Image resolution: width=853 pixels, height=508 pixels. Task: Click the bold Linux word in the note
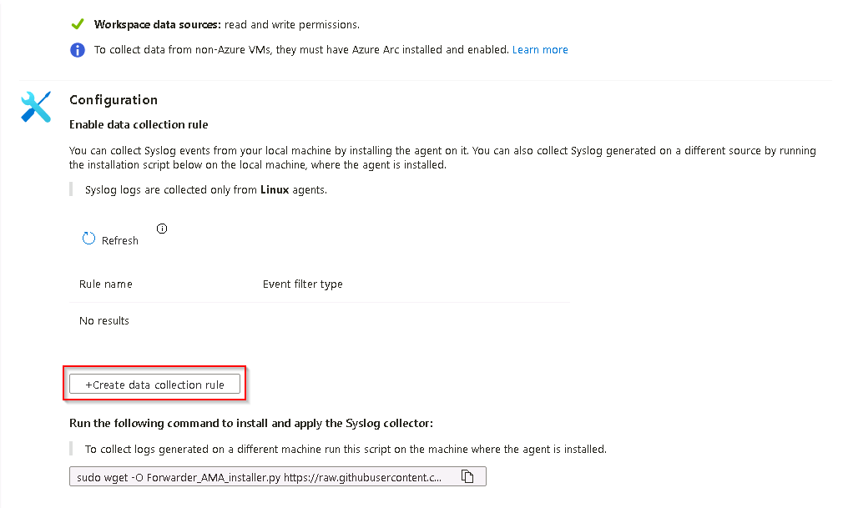pyautogui.click(x=275, y=189)
